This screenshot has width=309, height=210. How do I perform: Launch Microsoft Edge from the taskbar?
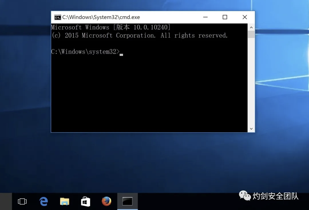point(43,201)
